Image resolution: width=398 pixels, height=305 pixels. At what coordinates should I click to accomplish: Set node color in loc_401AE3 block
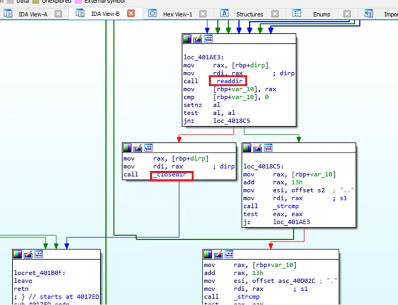click(x=187, y=39)
